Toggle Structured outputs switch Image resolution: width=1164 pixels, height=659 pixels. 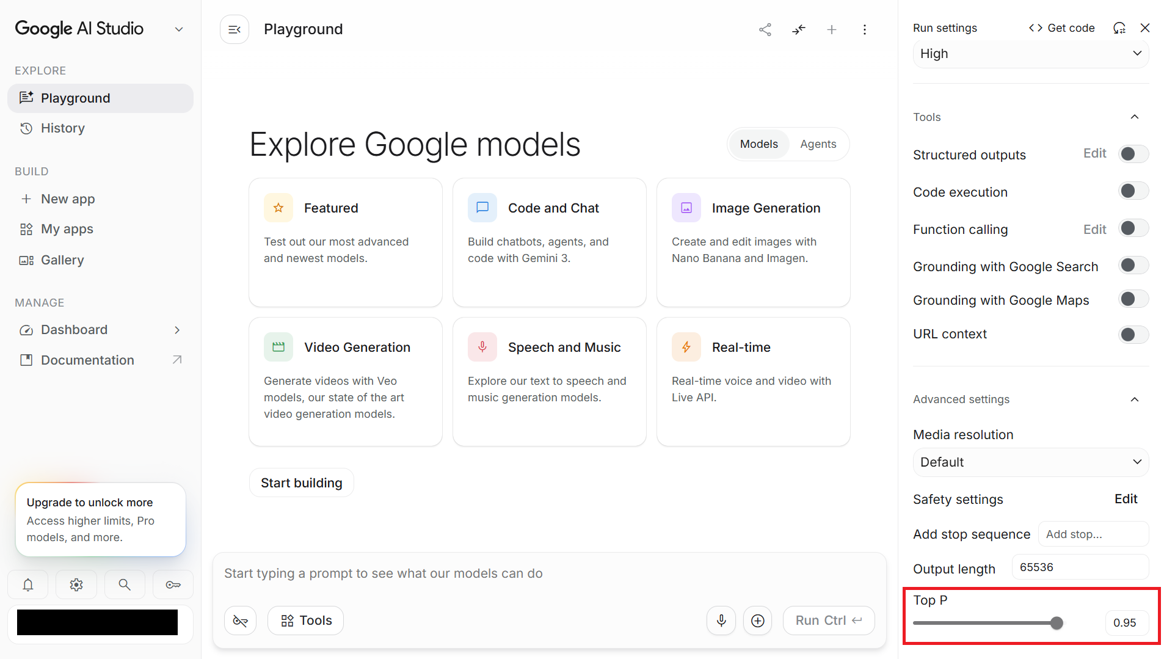coord(1133,154)
